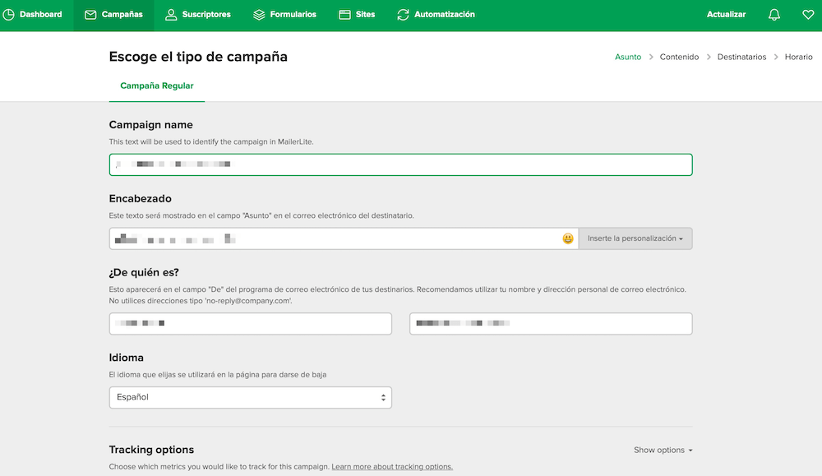
Task: Click the Automatización refresh arrows icon
Action: [x=403, y=15]
